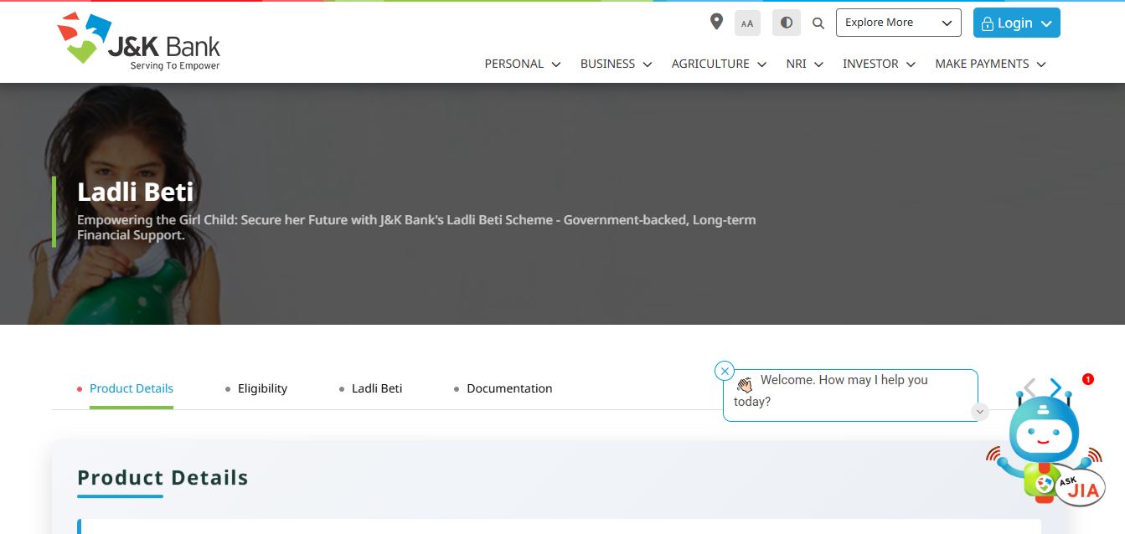This screenshot has width=1125, height=534.
Task: Expand the Login dropdown button
Action: pyautogui.click(x=1016, y=23)
